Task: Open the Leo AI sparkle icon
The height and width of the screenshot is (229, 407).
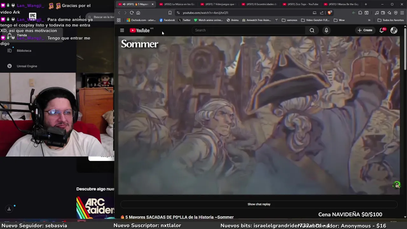Action: [390, 13]
